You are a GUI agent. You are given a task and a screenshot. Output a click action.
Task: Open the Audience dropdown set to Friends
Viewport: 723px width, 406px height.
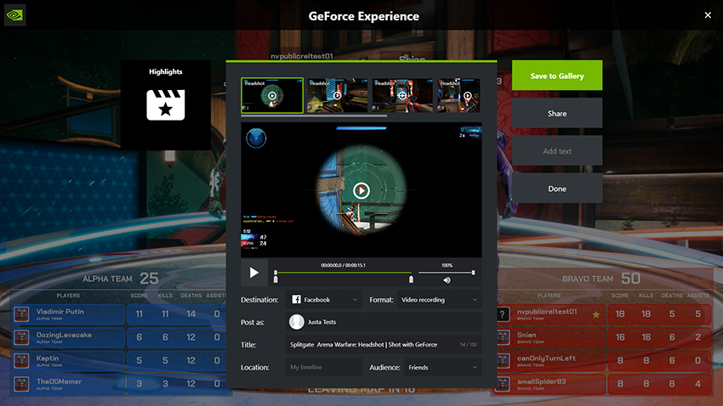click(441, 368)
